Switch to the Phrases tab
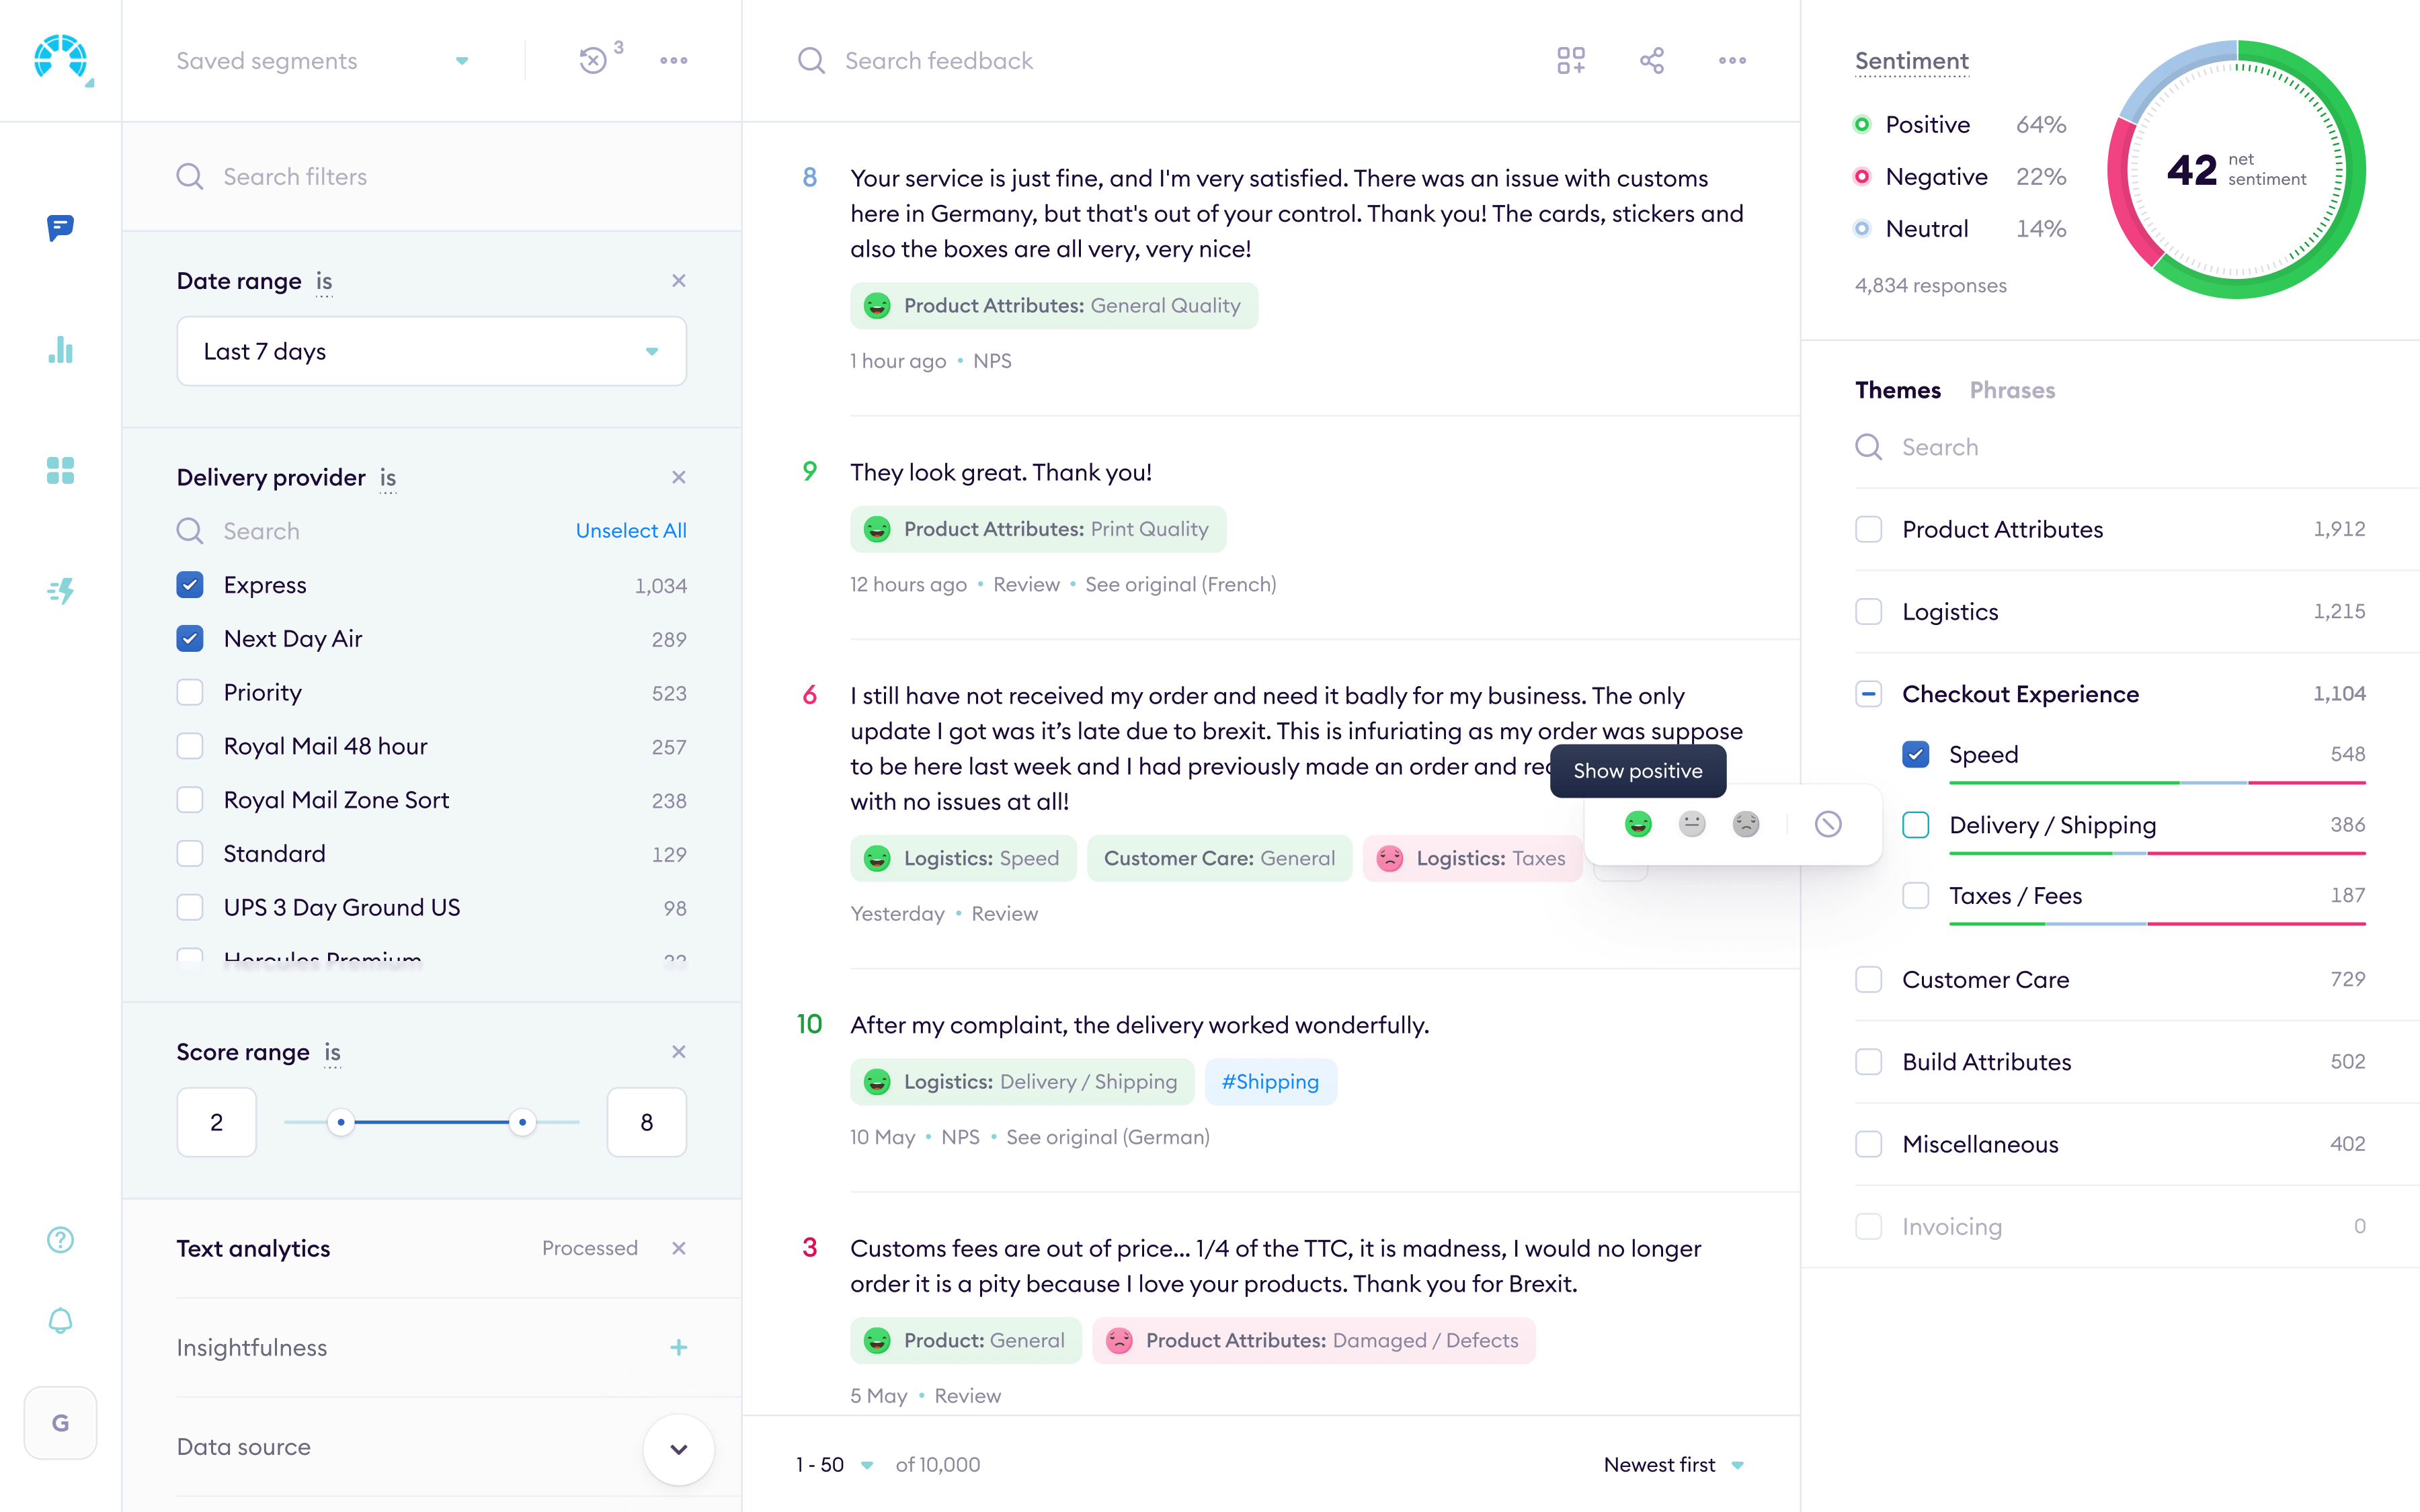The image size is (2420, 1512). pos(2012,390)
